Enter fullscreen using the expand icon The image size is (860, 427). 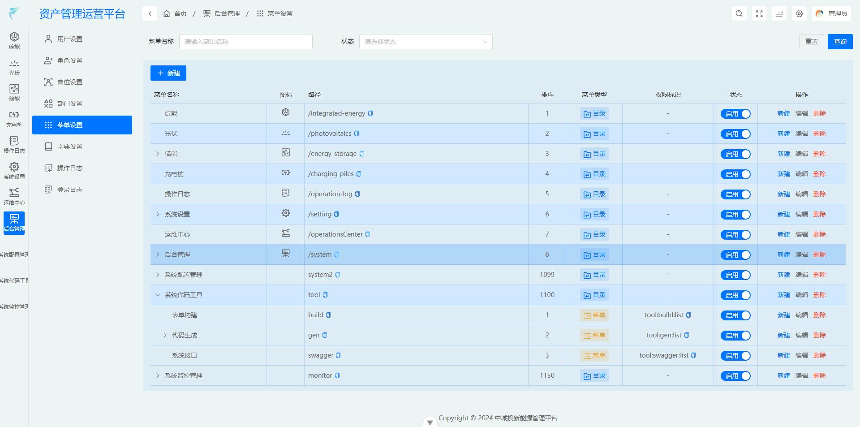(759, 13)
